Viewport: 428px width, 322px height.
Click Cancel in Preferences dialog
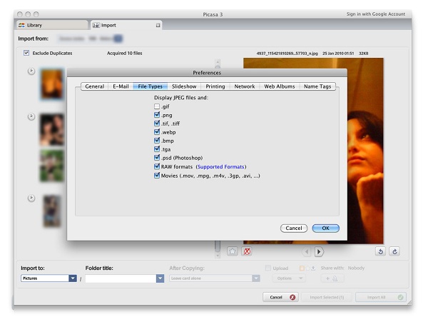294,228
